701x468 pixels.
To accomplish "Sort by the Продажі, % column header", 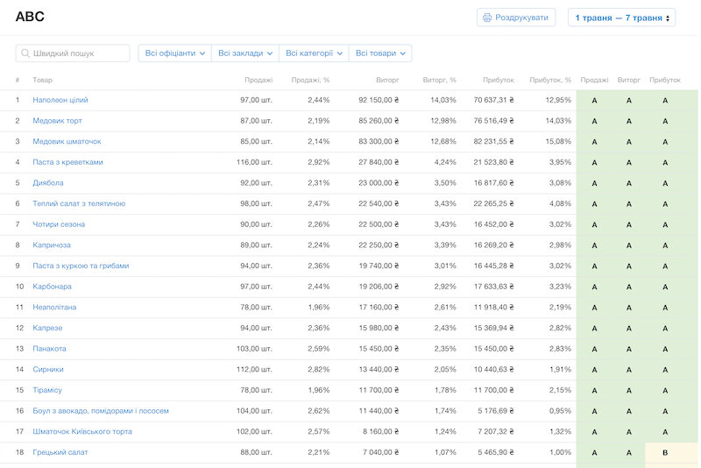I will click(310, 80).
